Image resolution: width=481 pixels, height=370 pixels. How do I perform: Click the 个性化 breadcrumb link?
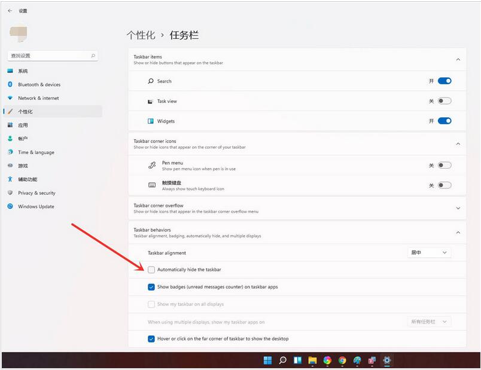coord(141,35)
